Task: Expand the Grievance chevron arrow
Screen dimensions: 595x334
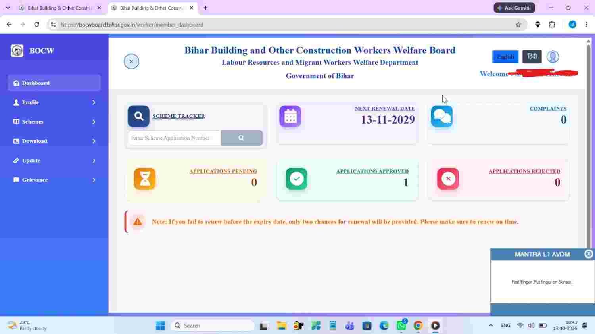Action: pos(94,180)
